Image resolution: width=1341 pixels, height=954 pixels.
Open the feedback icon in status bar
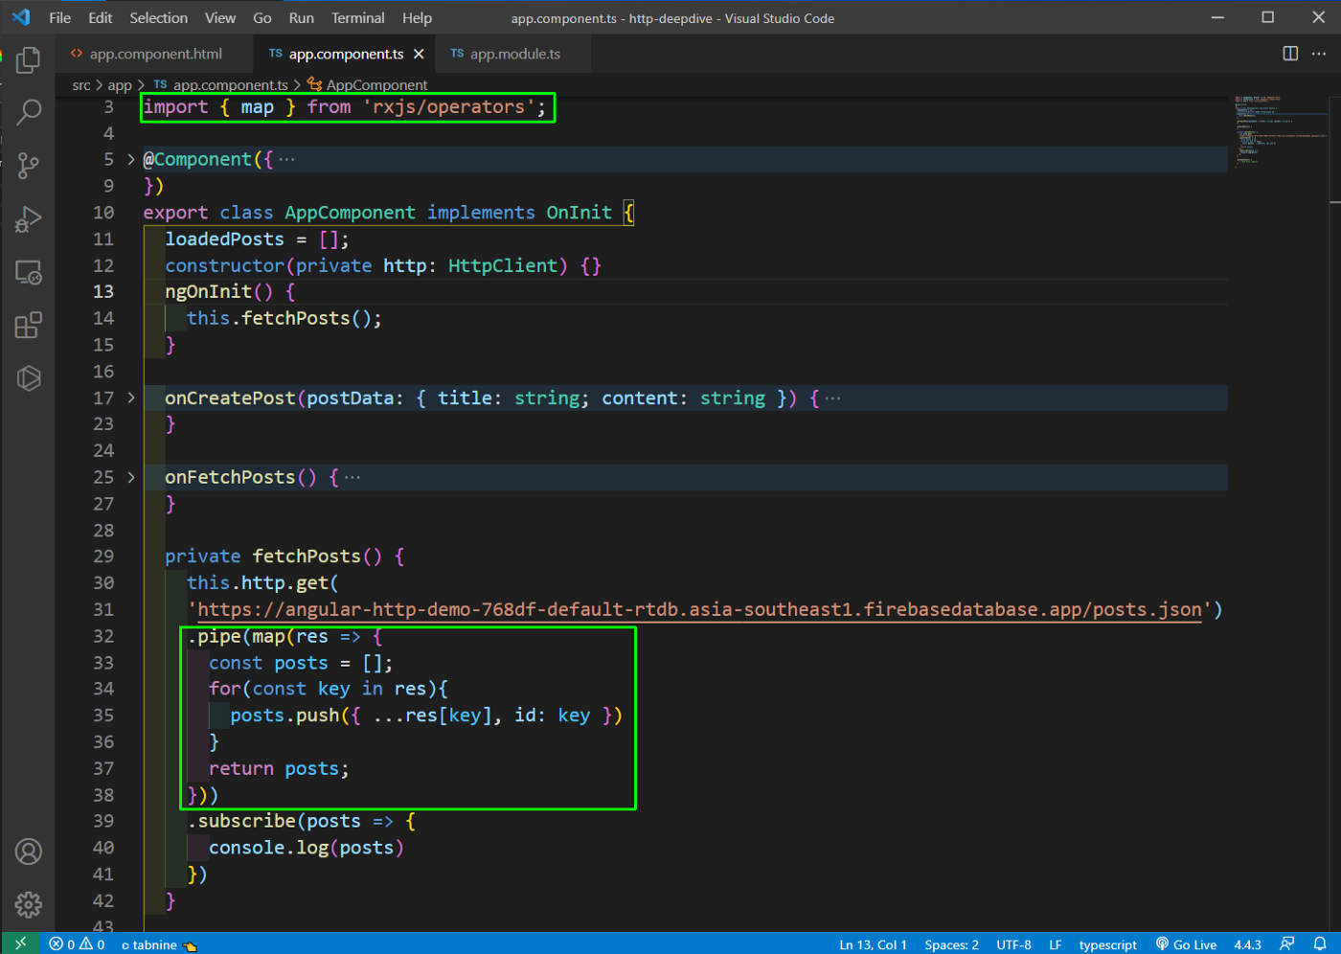pos(1287,943)
